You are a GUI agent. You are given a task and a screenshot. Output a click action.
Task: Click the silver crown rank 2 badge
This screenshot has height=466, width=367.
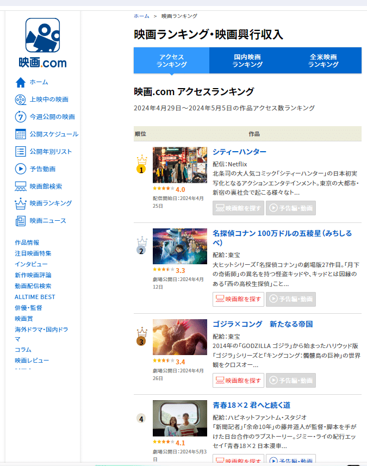point(142,245)
